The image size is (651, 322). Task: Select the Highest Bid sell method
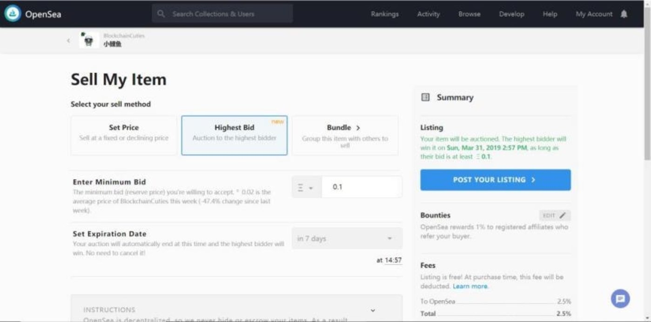pyautogui.click(x=234, y=135)
